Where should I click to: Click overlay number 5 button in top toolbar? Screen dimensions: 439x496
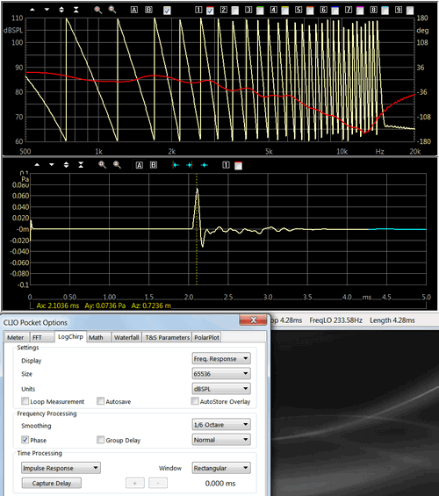tap(299, 10)
